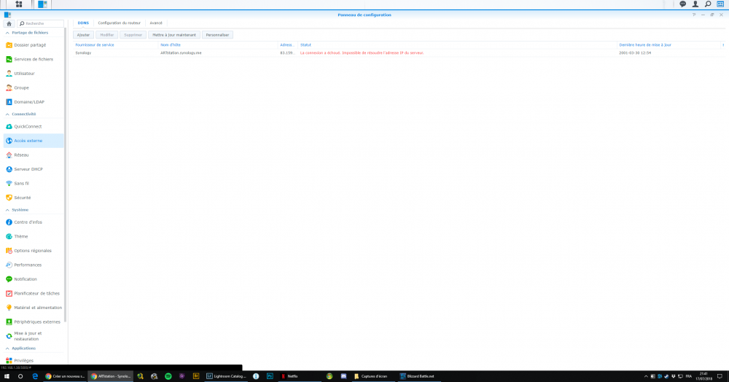The height and width of the screenshot is (382, 729).
Task: Open Centre d'infos
Action: (x=34, y=222)
